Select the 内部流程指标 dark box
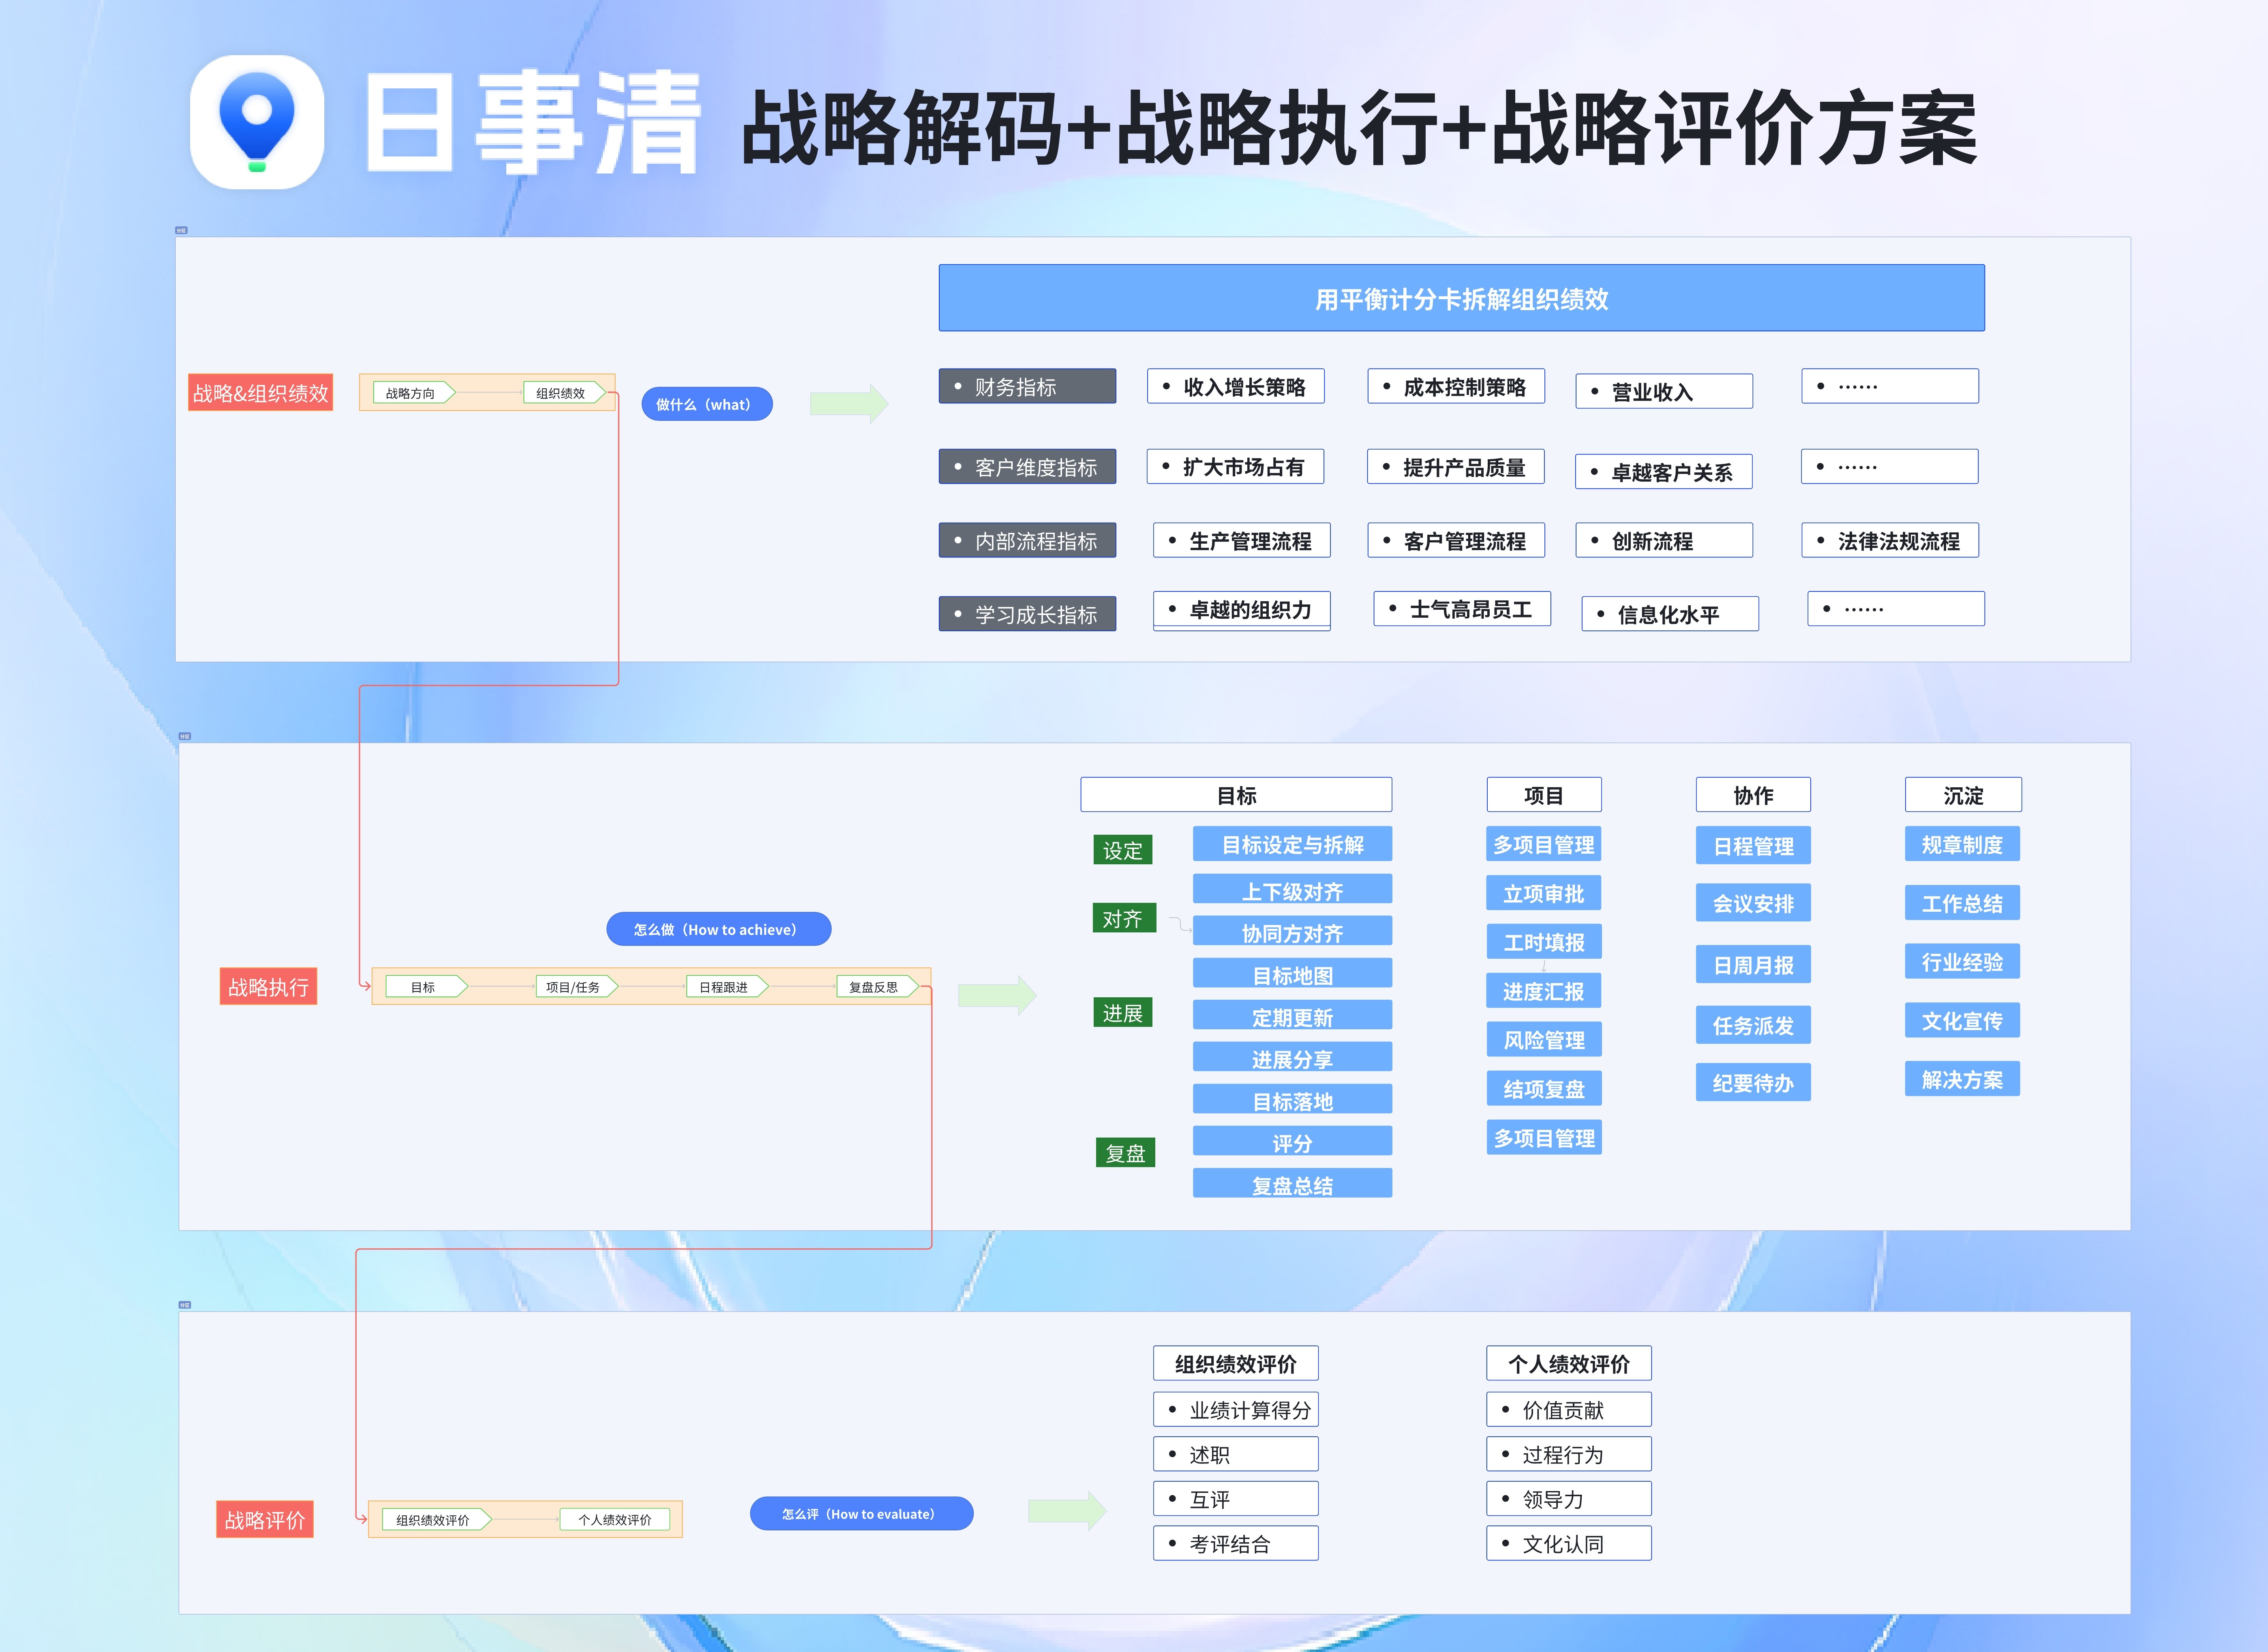This screenshot has width=2268, height=1652. [x=1027, y=541]
